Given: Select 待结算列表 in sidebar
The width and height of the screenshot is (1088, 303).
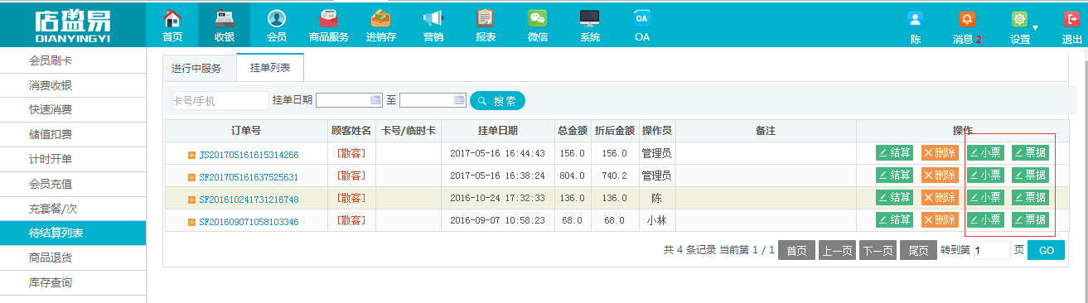Looking at the screenshot, I should point(73,233).
